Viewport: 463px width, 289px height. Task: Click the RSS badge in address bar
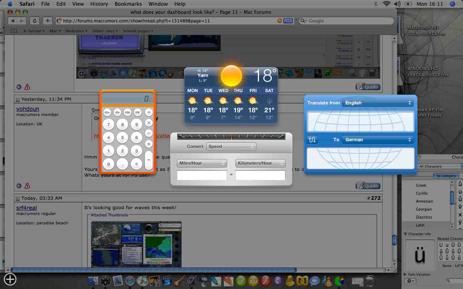tap(288, 21)
